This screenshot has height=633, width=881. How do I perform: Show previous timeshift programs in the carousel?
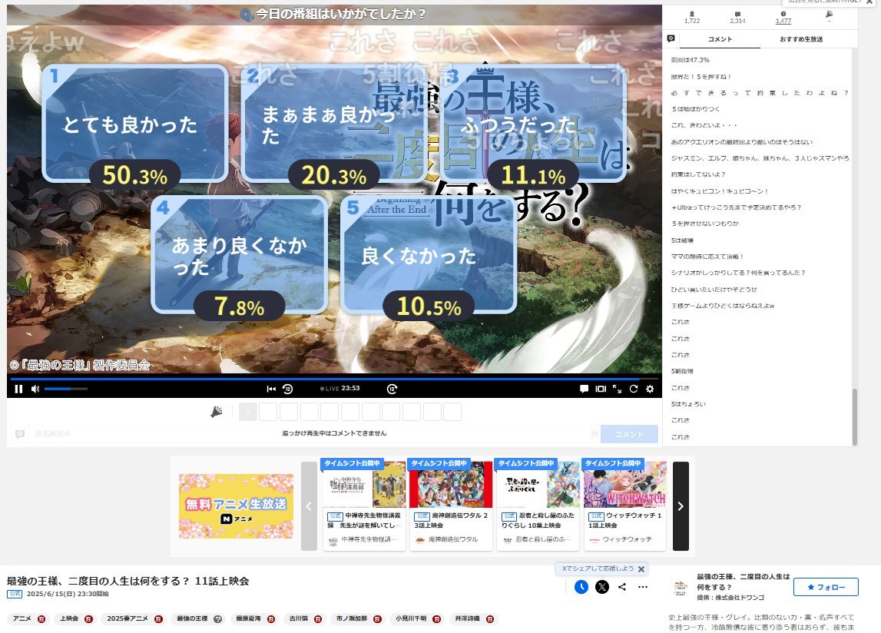[309, 506]
